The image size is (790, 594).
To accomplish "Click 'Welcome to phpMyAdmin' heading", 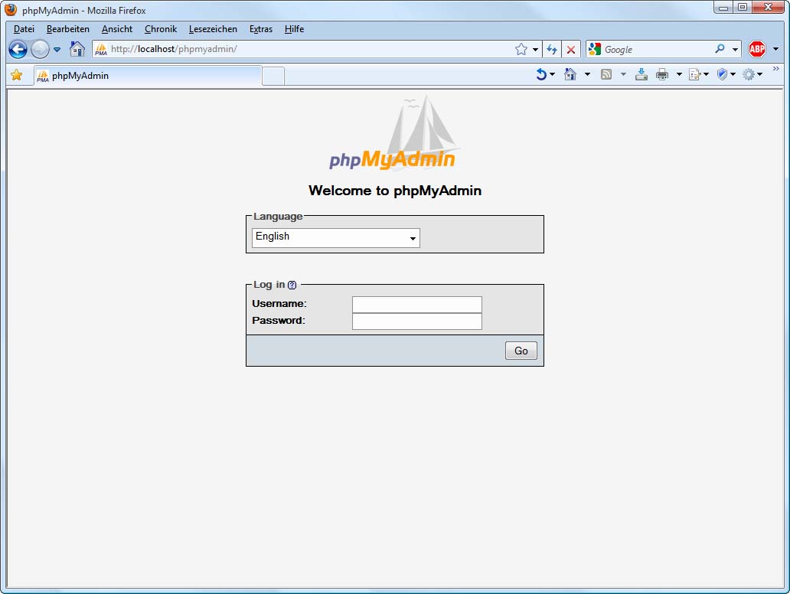I will point(395,191).
